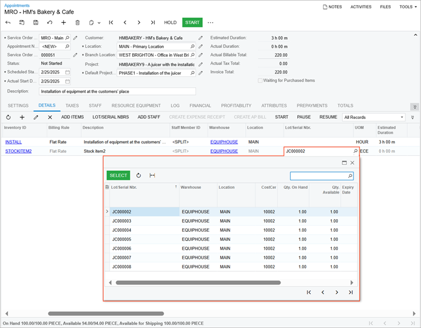Click the back arrow icon in the toolbar
Screen dimensions: 421x328
click(8, 23)
